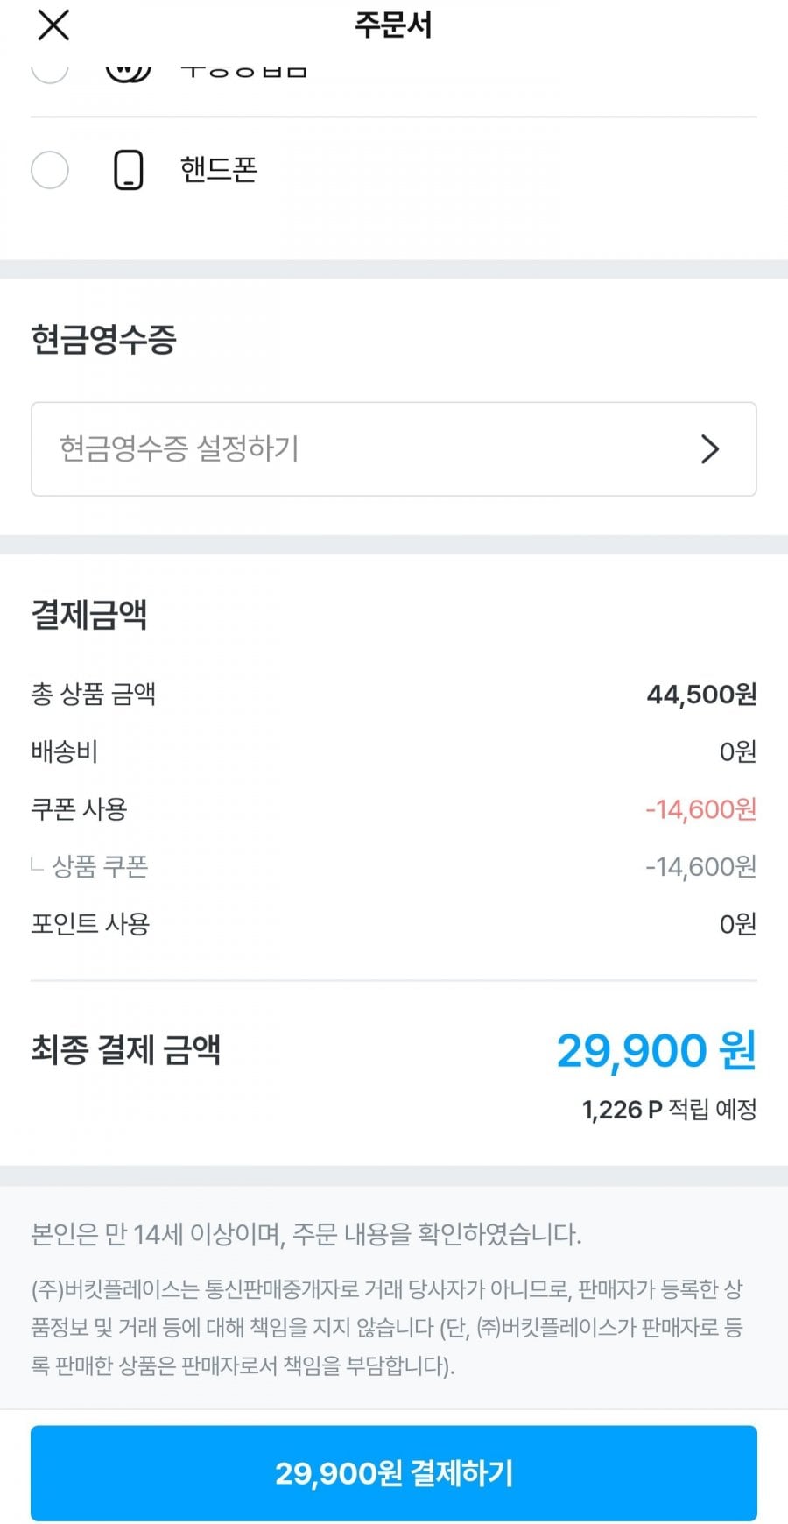788x1524 pixels.
Task: Tap the 배송비 shipping fee label
Action: 65,751
